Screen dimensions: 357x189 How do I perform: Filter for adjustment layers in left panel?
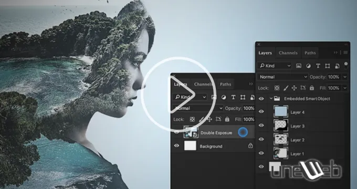click(x=224, y=97)
